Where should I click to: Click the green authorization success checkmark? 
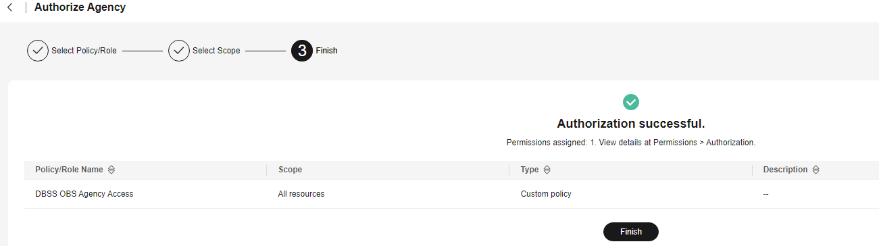[x=631, y=102]
